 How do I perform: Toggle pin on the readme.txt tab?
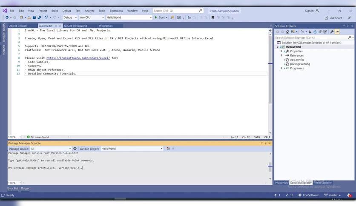pyautogui.click(x=56, y=26)
